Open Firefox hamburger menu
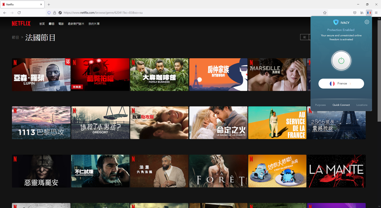The image size is (381, 208). 376,13
